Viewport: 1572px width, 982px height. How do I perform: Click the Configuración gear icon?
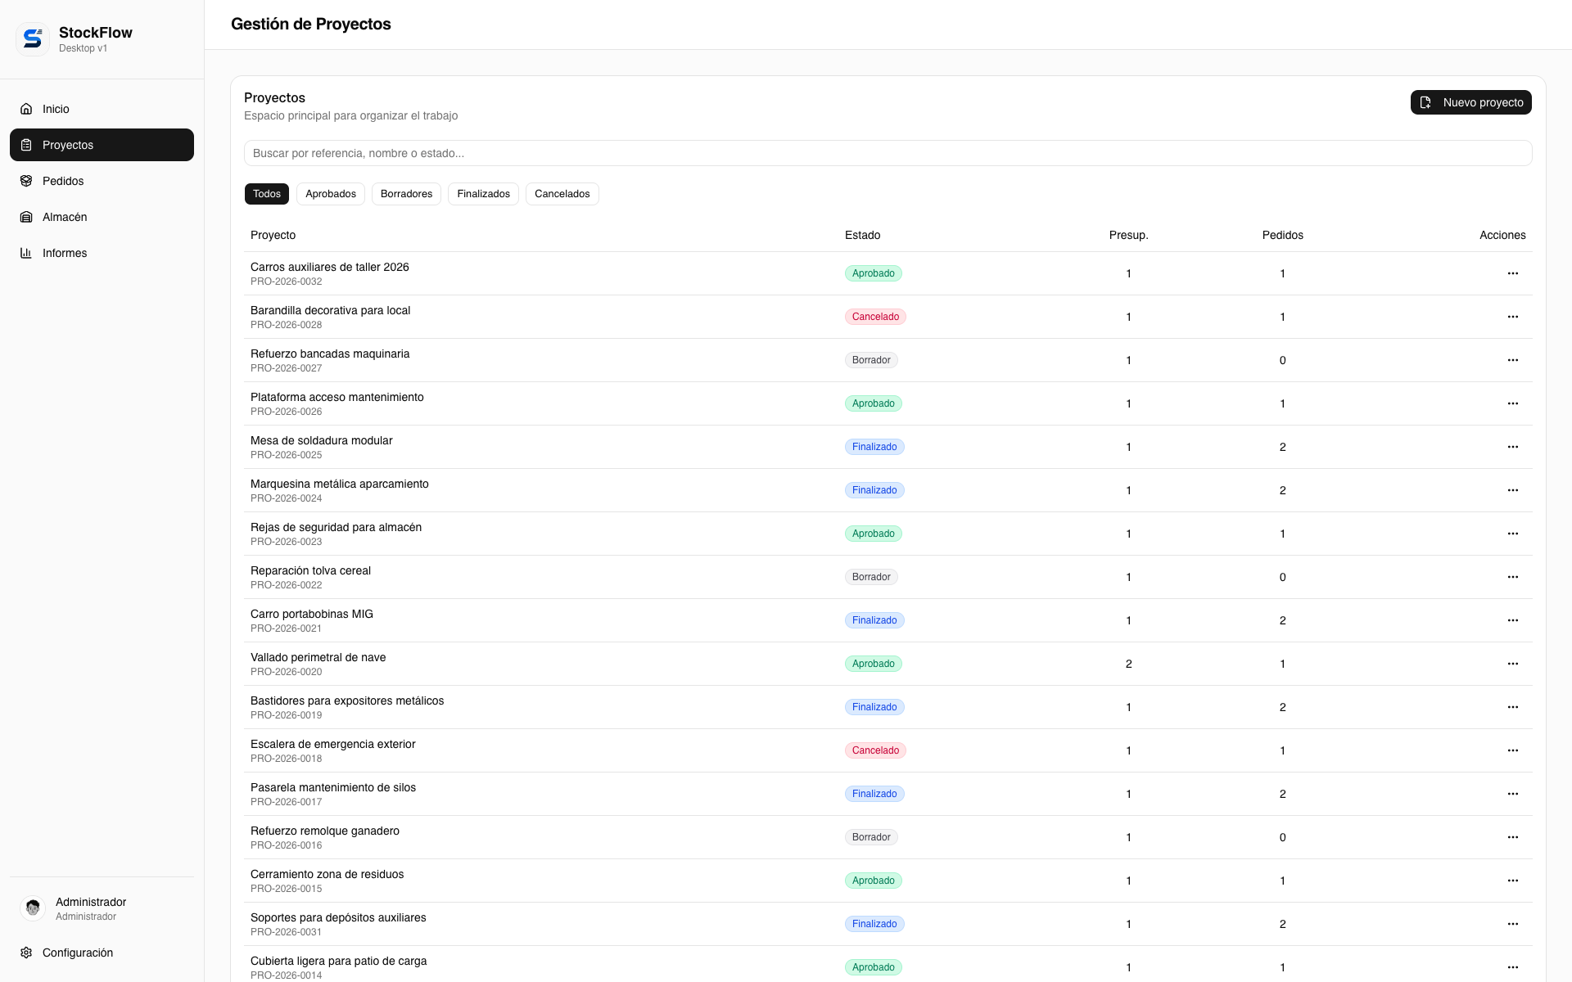point(26,953)
